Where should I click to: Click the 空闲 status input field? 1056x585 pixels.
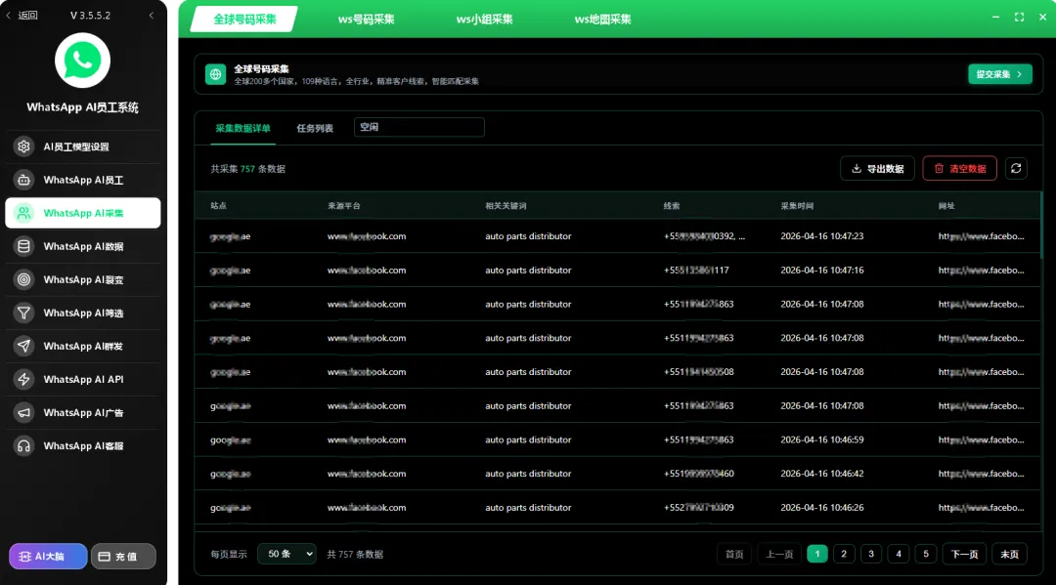[418, 127]
